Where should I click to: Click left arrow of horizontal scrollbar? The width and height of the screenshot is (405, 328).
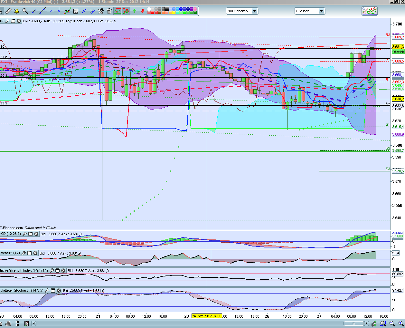point(34,323)
